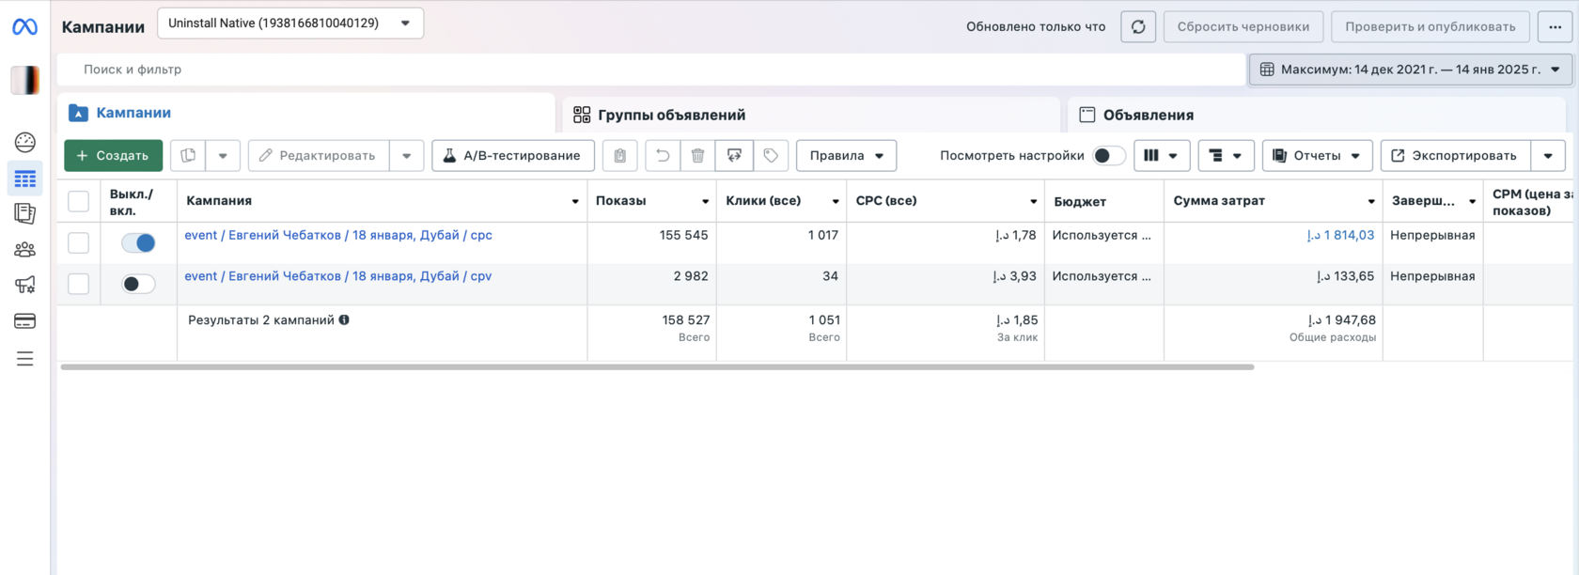The height and width of the screenshot is (575, 1579).
Task: Open the Audiences icon in left sidebar
Action: pyautogui.click(x=25, y=250)
